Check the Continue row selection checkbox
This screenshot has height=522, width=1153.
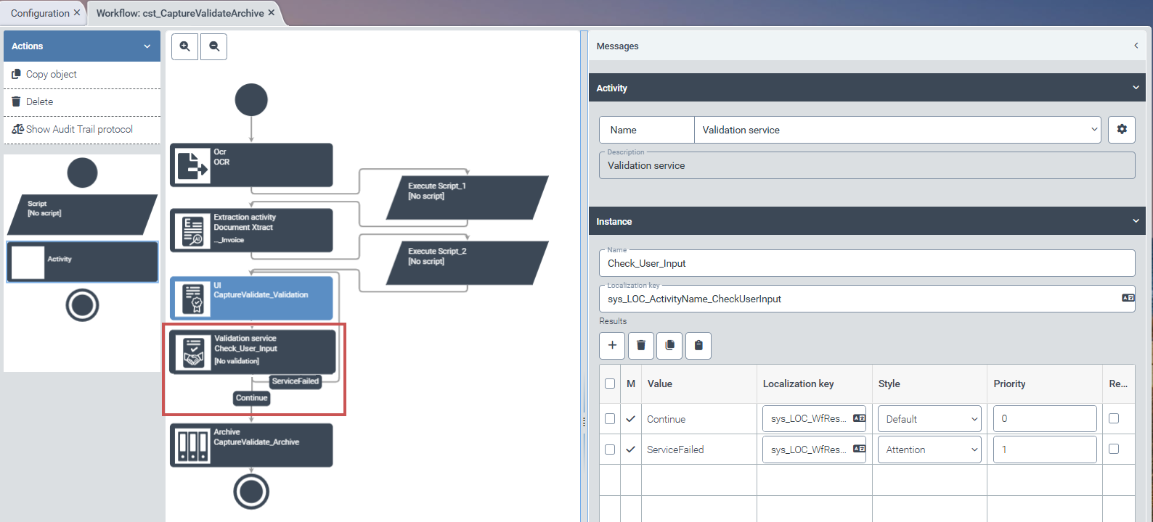coord(610,418)
